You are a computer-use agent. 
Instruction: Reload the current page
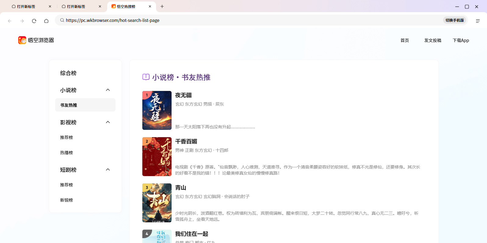point(34,21)
